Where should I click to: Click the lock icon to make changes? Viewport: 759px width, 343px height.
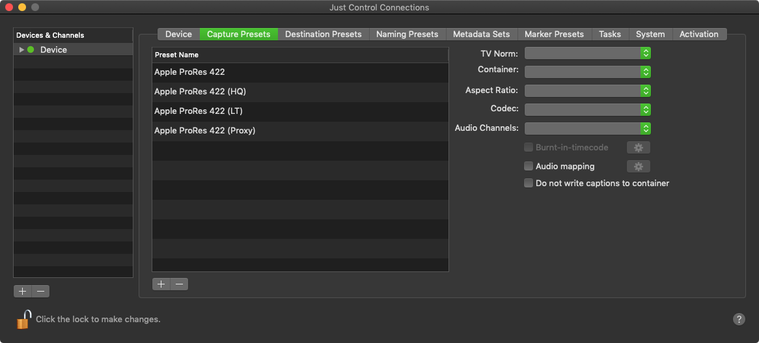point(23,320)
